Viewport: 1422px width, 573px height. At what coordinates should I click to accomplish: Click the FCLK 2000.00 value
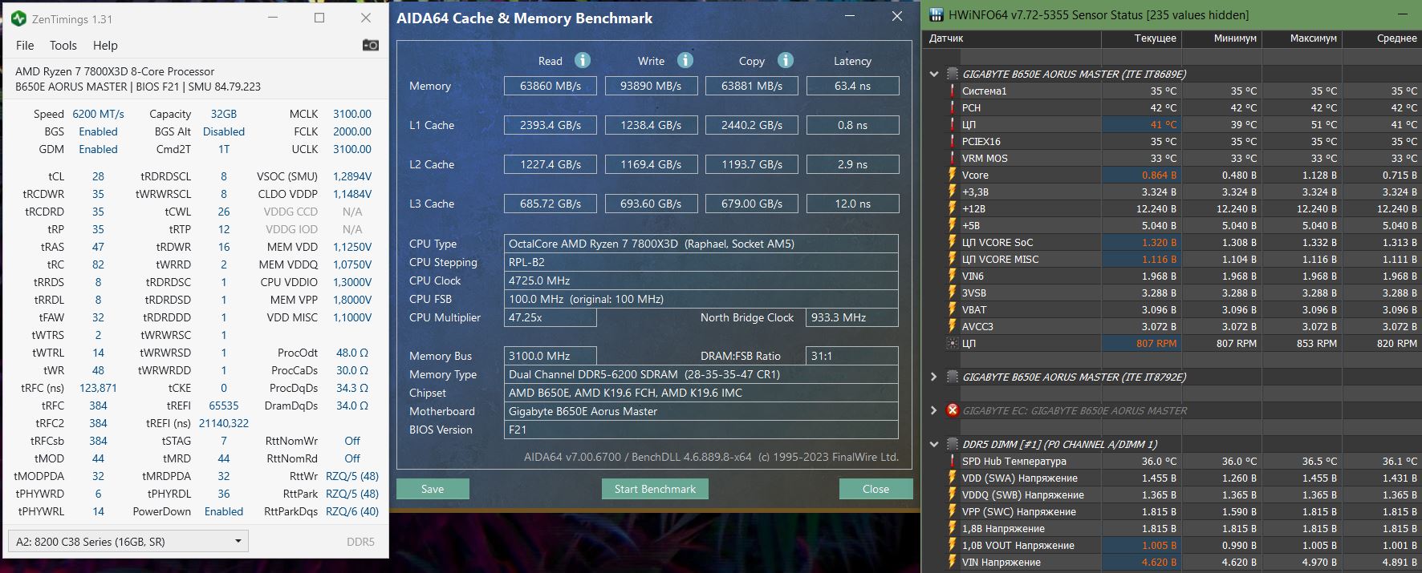[x=352, y=131]
